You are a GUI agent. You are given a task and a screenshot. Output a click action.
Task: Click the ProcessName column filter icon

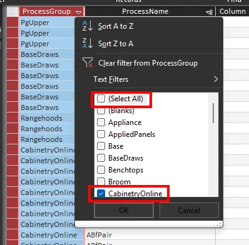coord(209,12)
